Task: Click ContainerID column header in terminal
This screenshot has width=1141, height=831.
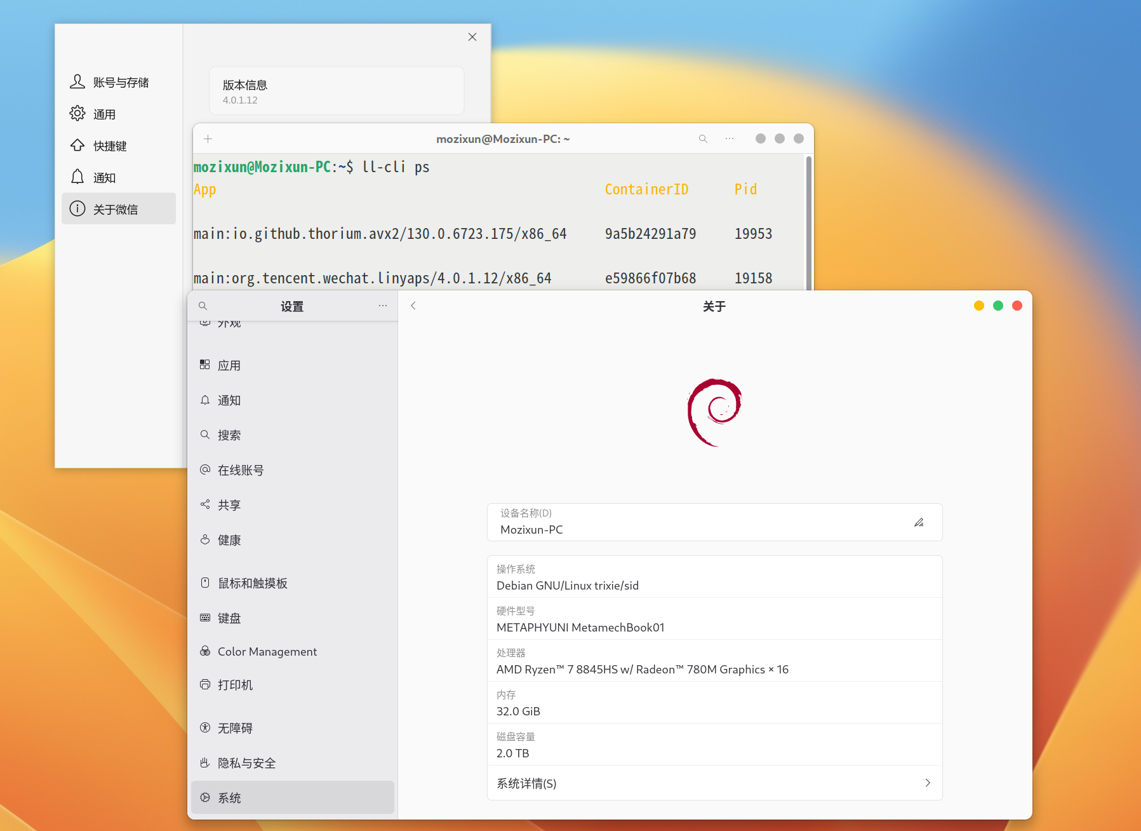Action: (646, 189)
